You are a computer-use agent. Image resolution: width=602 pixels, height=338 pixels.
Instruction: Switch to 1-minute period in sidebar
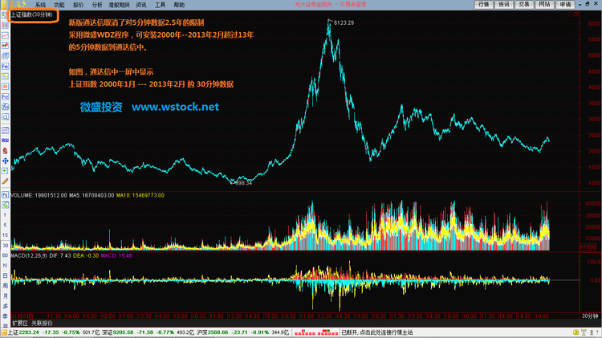click(x=5, y=215)
